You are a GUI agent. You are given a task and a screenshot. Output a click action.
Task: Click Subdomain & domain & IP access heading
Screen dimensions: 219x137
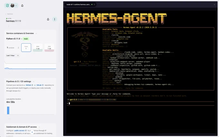pyautogui.click(x=21, y=127)
